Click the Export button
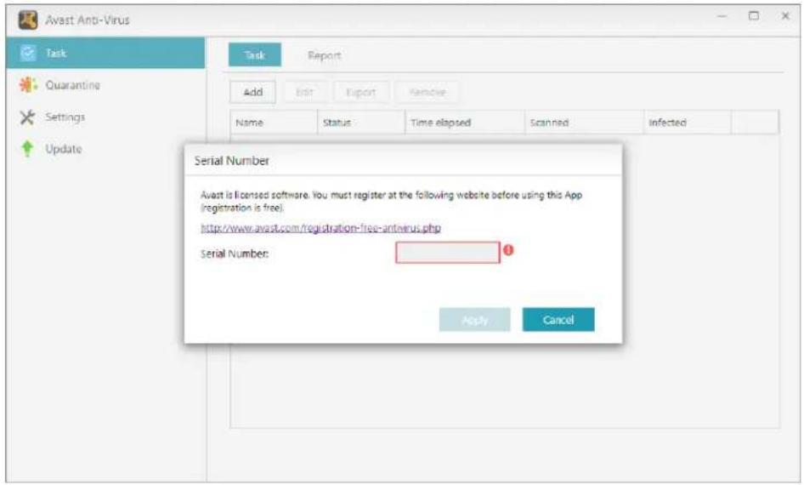The height and width of the screenshot is (485, 804). [x=361, y=92]
